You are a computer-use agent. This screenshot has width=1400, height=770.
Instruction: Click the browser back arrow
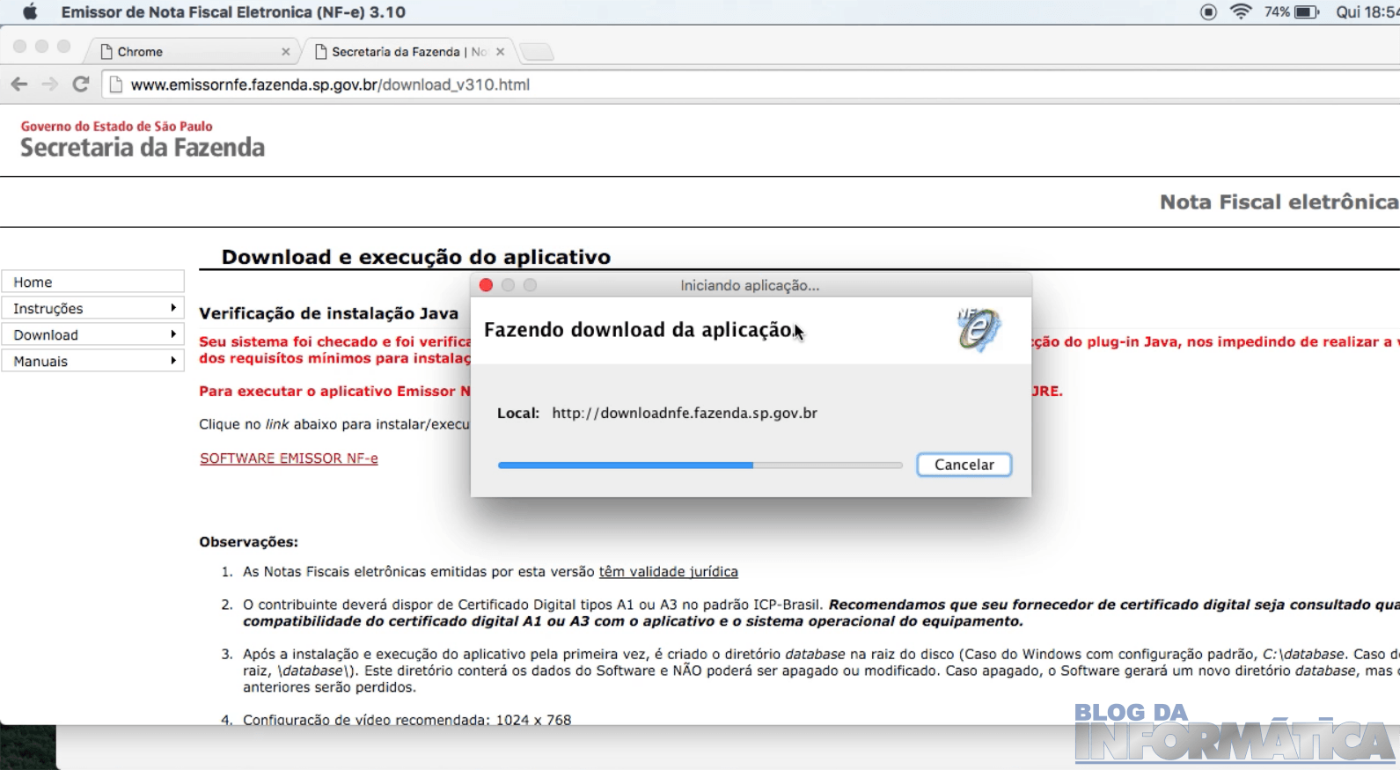pyautogui.click(x=19, y=84)
